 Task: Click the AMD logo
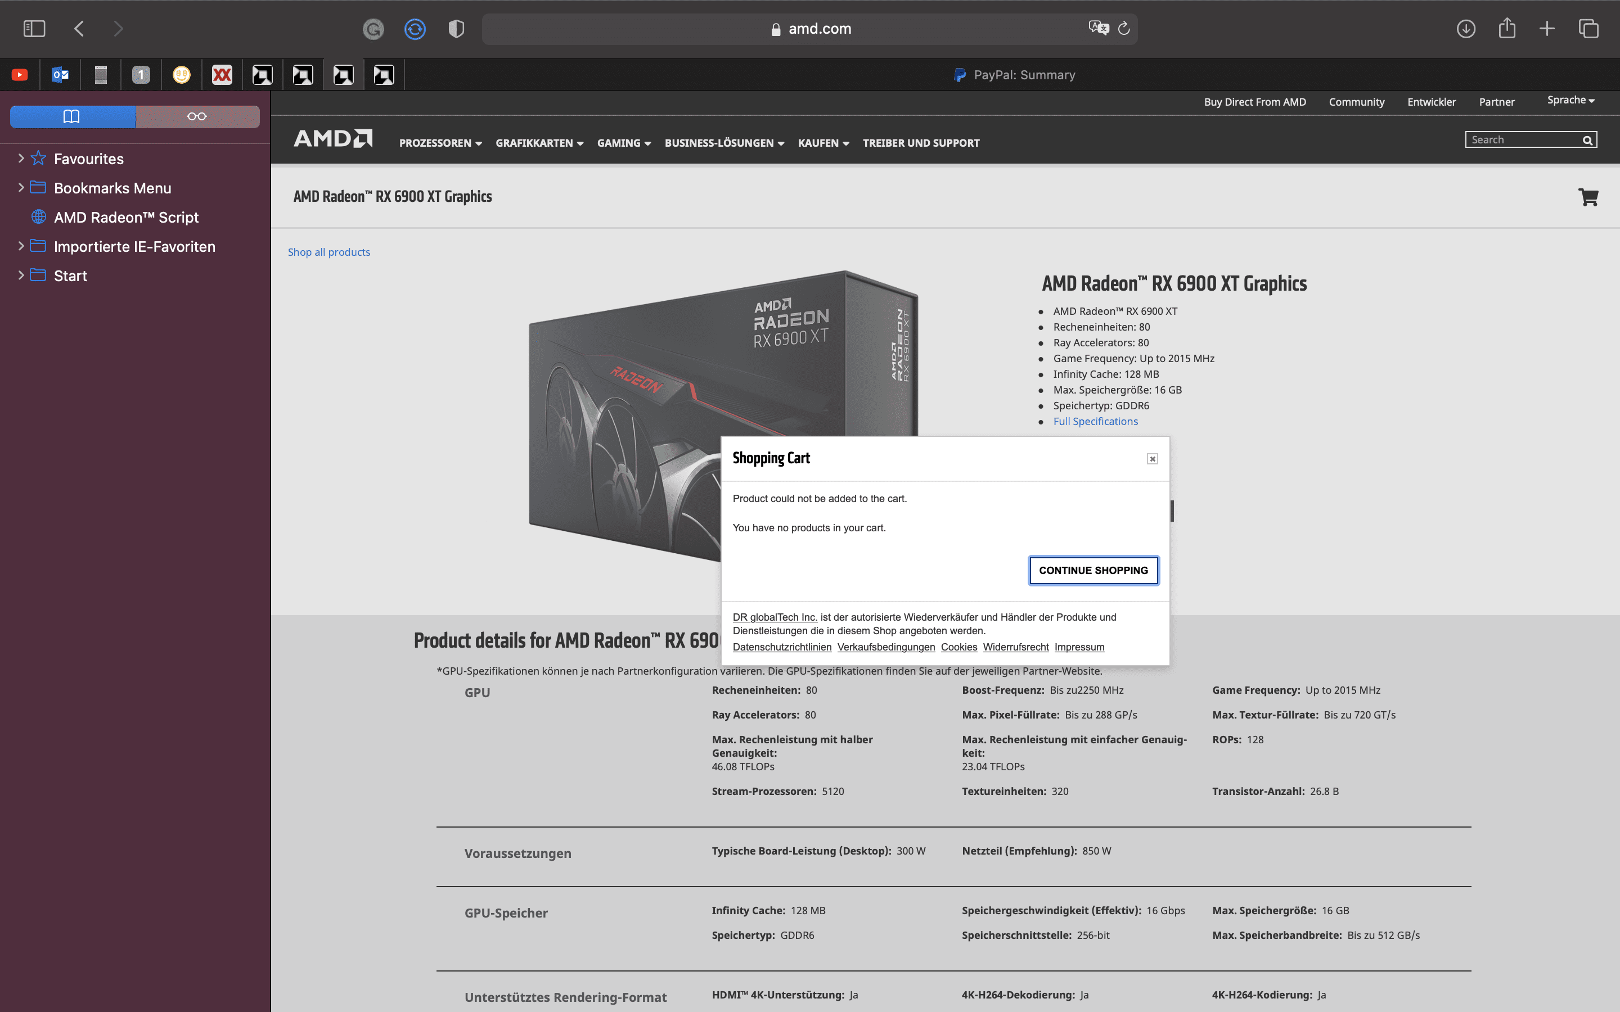point(332,138)
